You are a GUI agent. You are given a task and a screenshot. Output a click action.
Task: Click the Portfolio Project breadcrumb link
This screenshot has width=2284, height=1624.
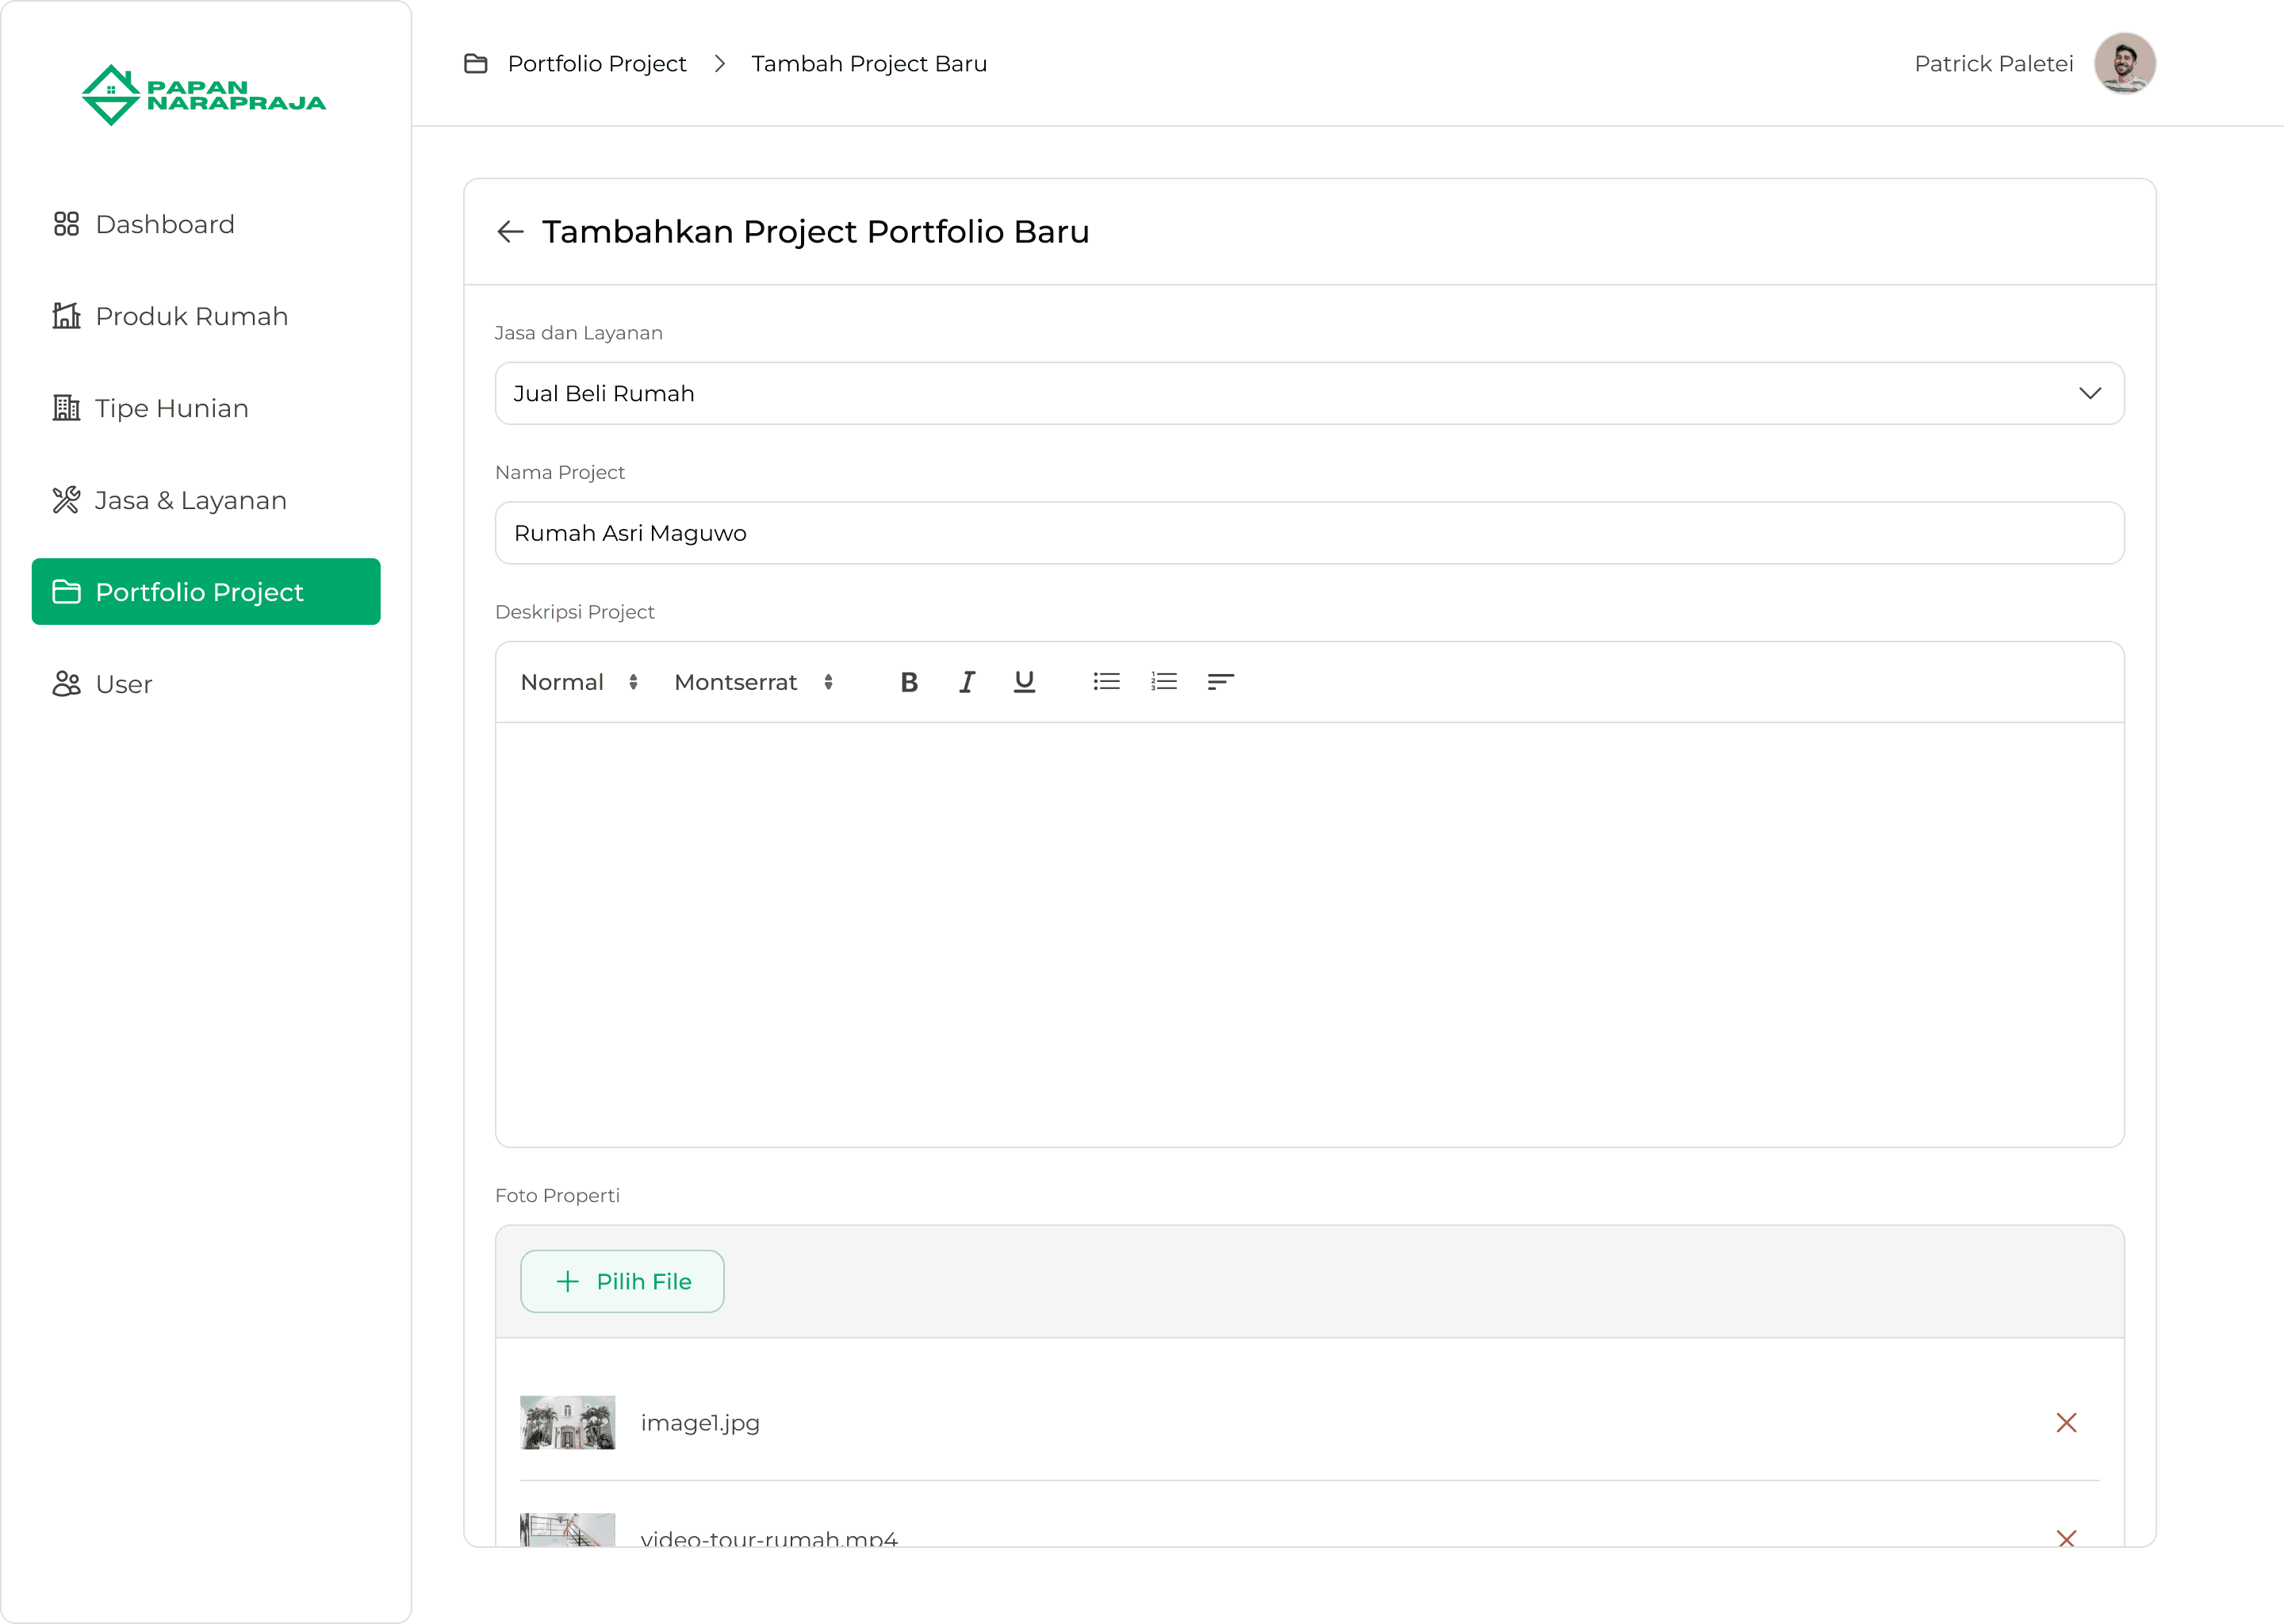(x=596, y=64)
